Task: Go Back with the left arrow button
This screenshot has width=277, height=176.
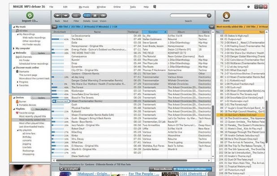Action: [57, 16]
